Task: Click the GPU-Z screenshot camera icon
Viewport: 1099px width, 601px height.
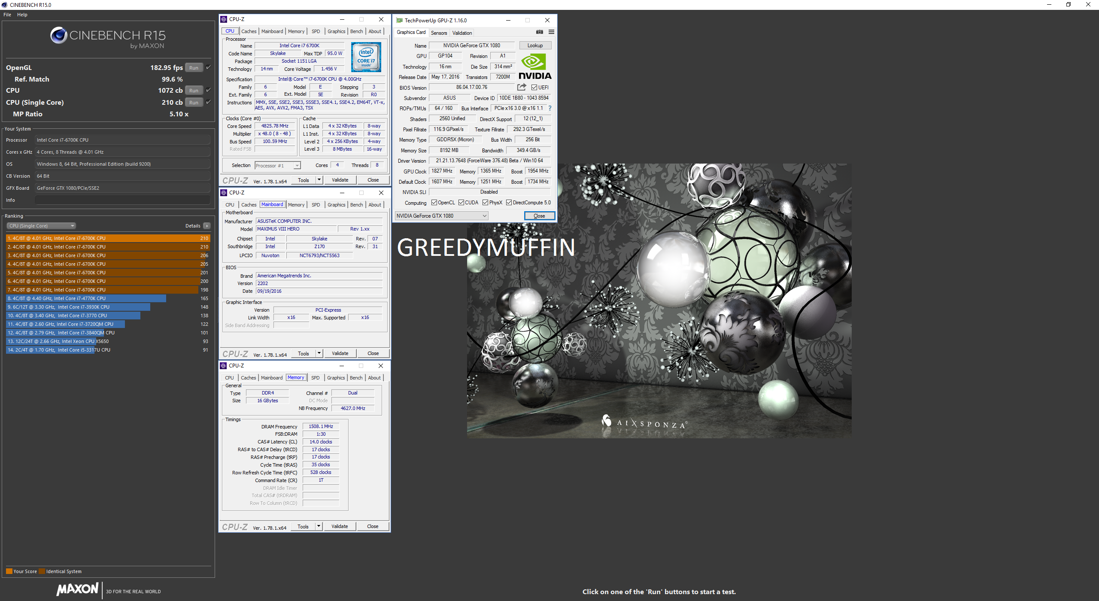Action: coord(540,32)
